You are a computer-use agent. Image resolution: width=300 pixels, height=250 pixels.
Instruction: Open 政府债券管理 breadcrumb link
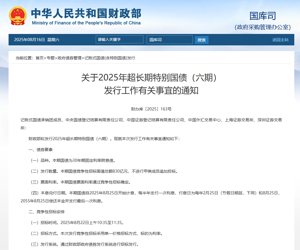(x=69, y=58)
